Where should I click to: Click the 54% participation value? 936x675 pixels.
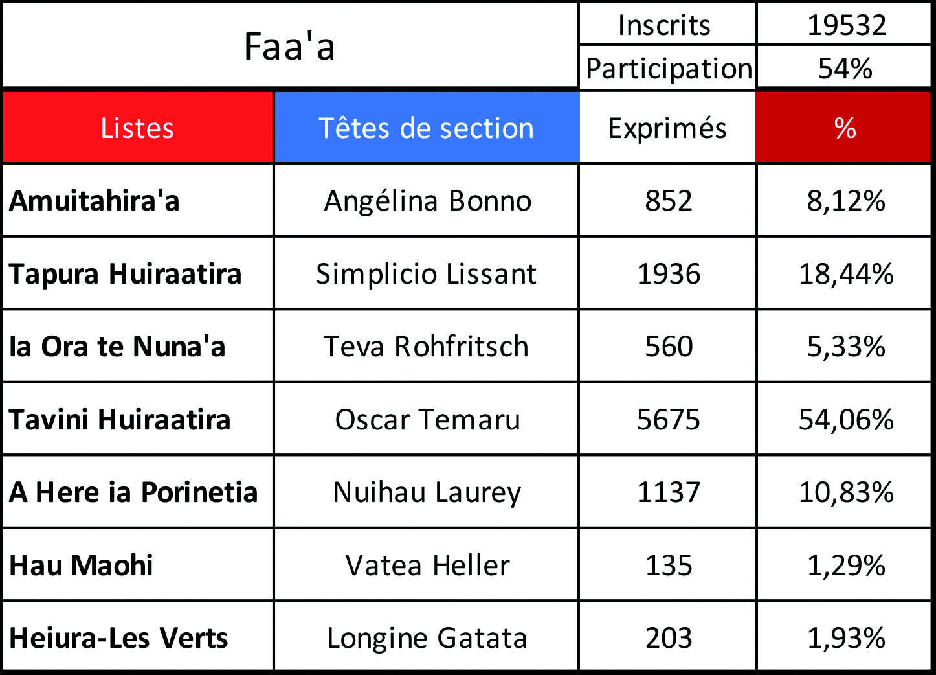[x=845, y=68]
